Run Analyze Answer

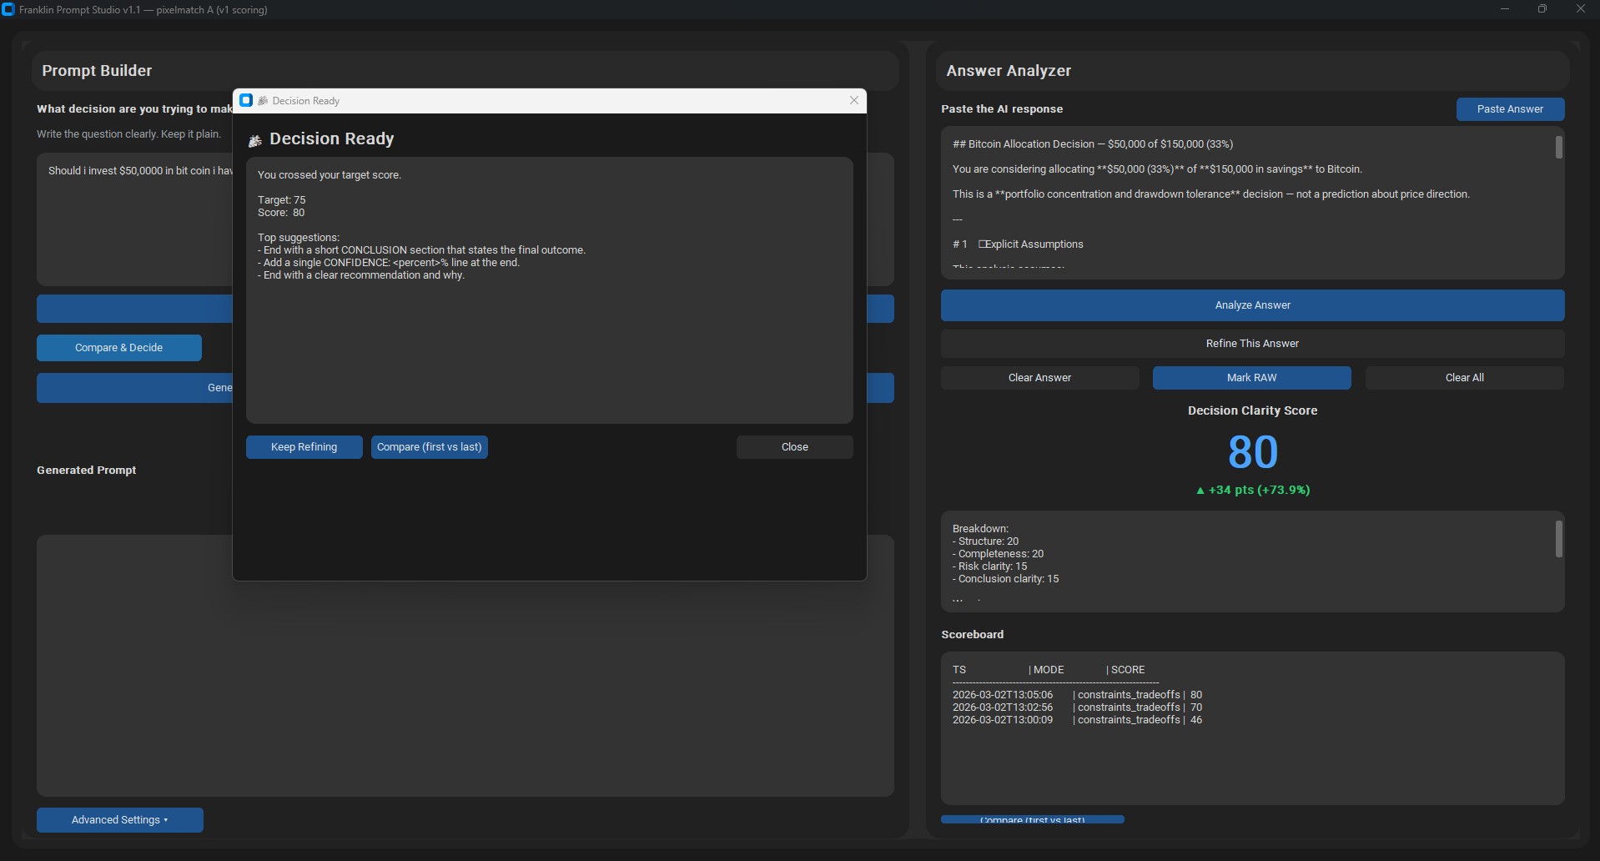point(1251,305)
